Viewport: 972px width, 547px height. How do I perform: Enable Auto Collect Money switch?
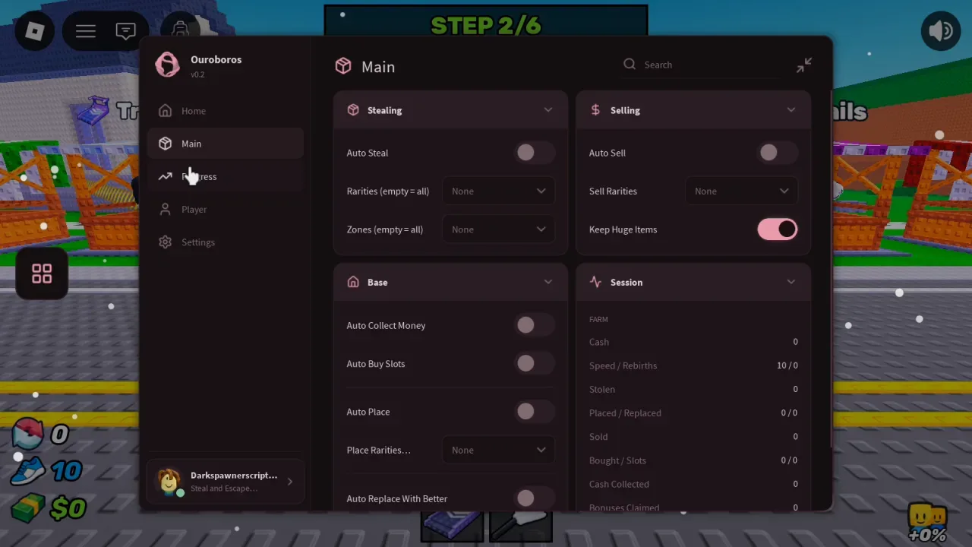coord(535,325)
